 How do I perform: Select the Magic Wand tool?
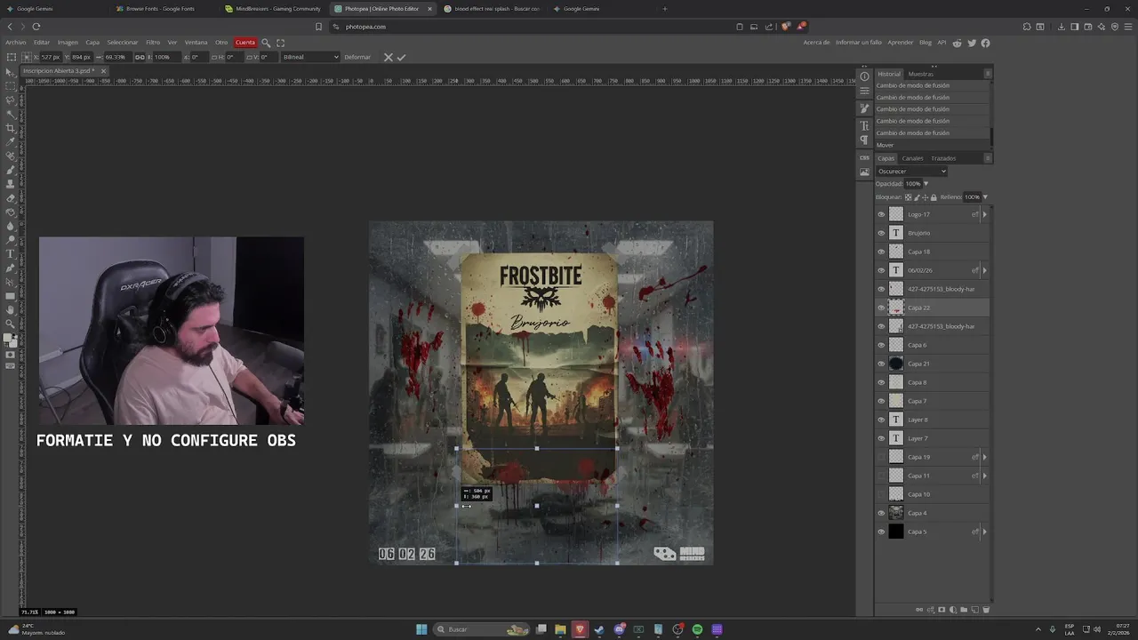click(x=11, y=114)
